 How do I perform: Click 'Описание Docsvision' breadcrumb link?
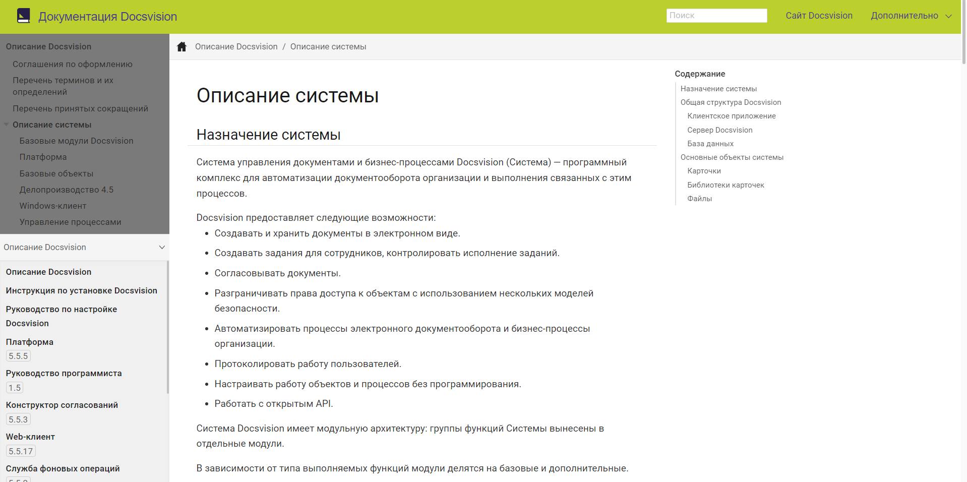click(x=236, y=46)
